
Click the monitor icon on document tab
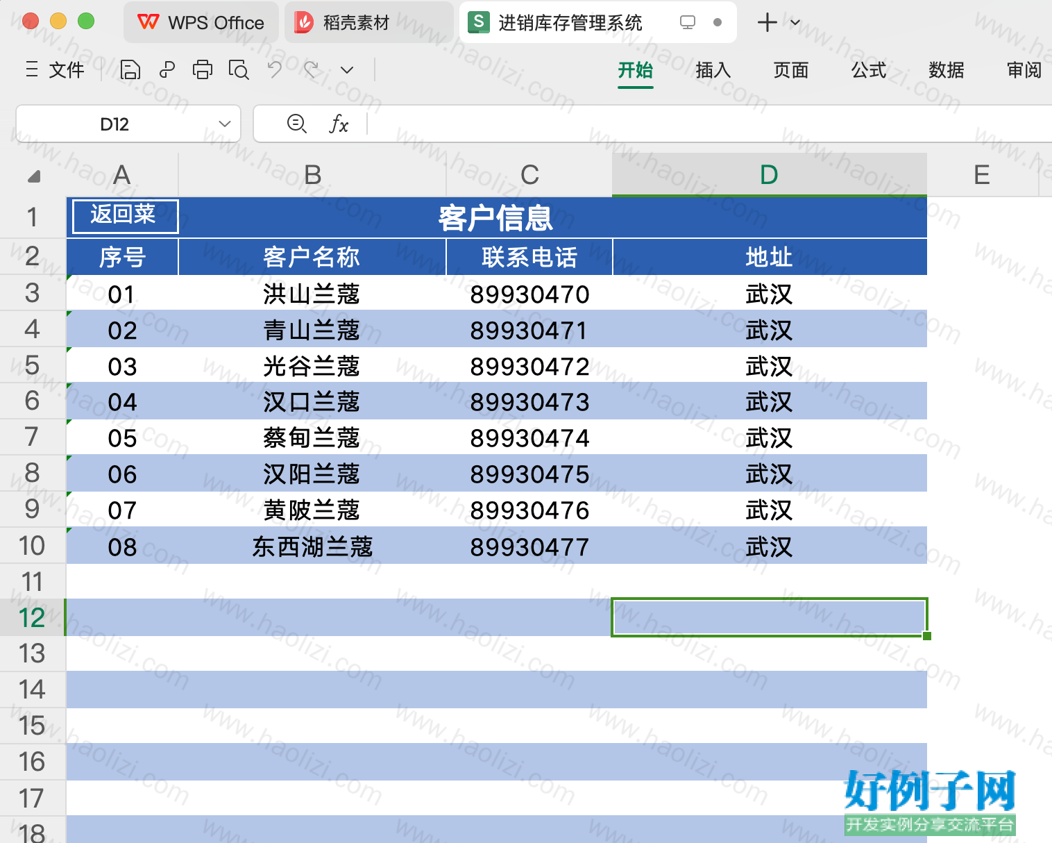(x=688, y=22)
